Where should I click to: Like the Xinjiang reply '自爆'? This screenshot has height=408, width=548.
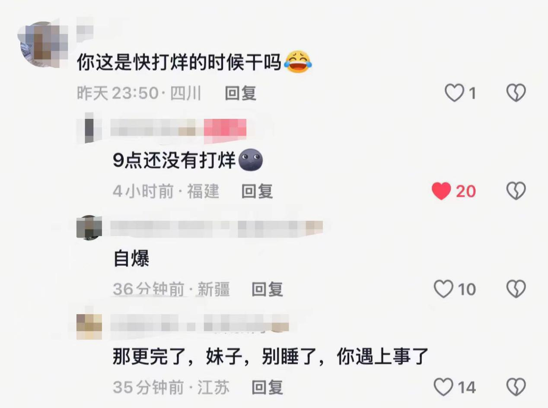pos(443,289)
